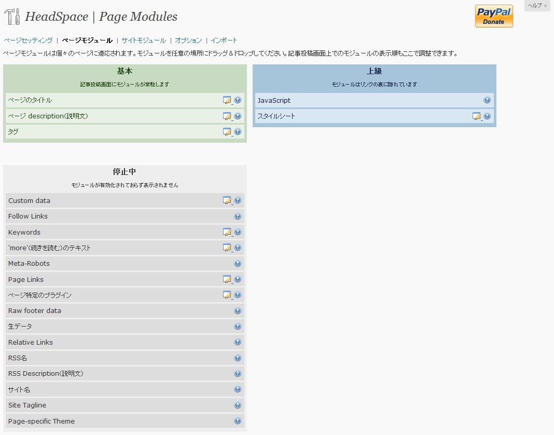Screen dimensions: 554x435
Task: Select the ページのタイトル module label
Action: click(x=30, y=100)
